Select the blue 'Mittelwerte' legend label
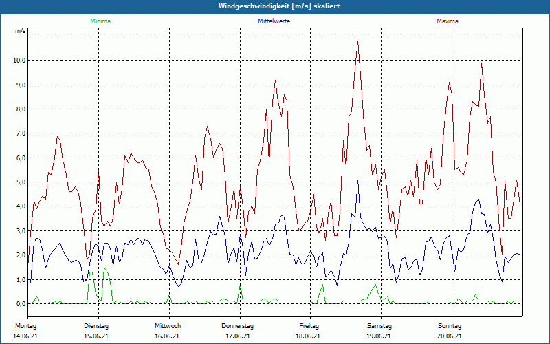Viewport: 550px width, 344px height. tap(274, 21)
